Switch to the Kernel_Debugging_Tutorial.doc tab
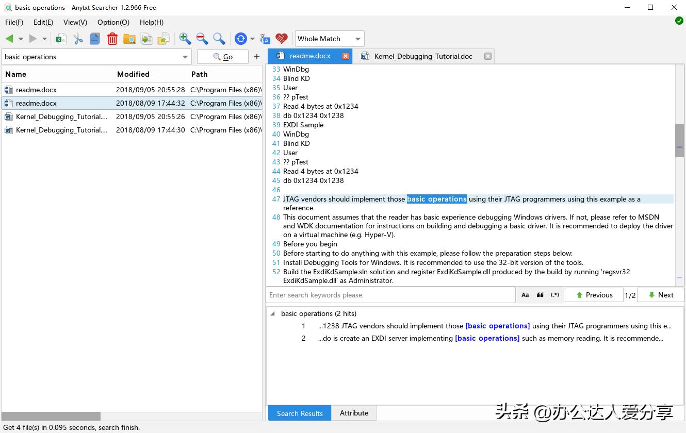 pyautogui.click(x=422, y=56)
